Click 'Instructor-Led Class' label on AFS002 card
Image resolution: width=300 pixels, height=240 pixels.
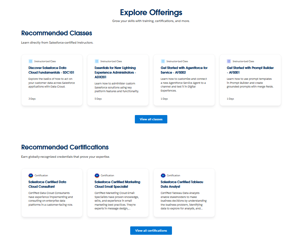tap(177, 62)
